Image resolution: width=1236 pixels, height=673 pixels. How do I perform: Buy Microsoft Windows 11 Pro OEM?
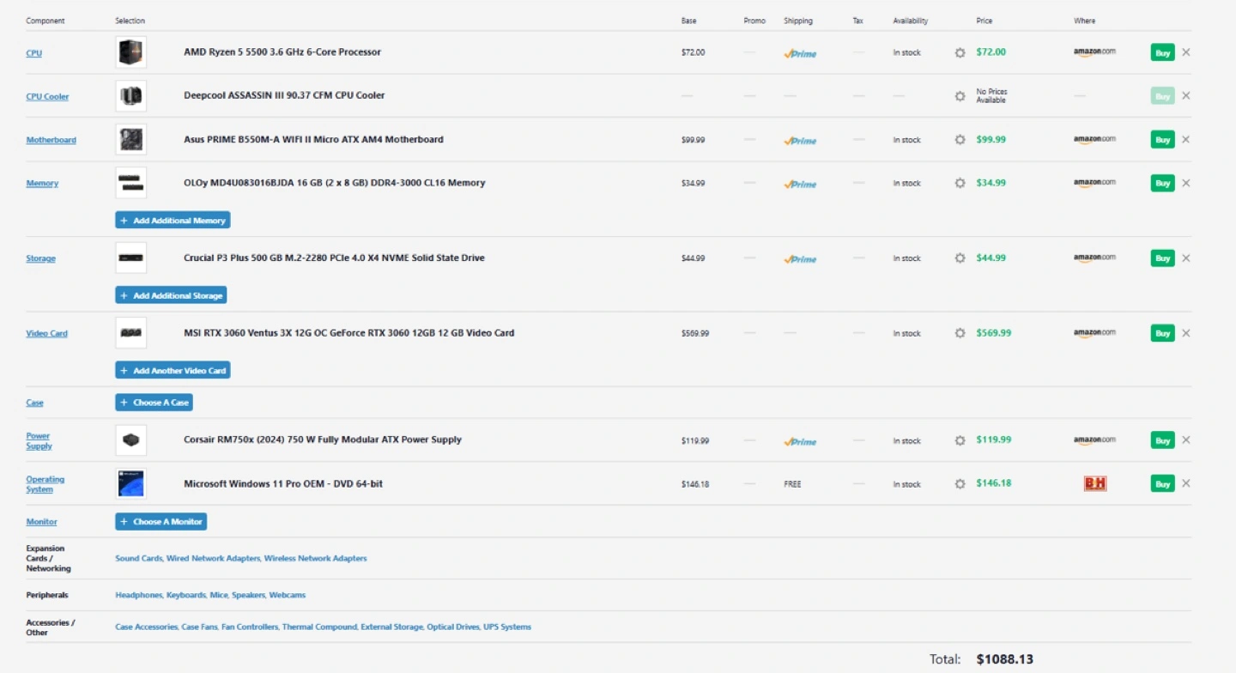pyautogui.click(x=1162, y=484)
